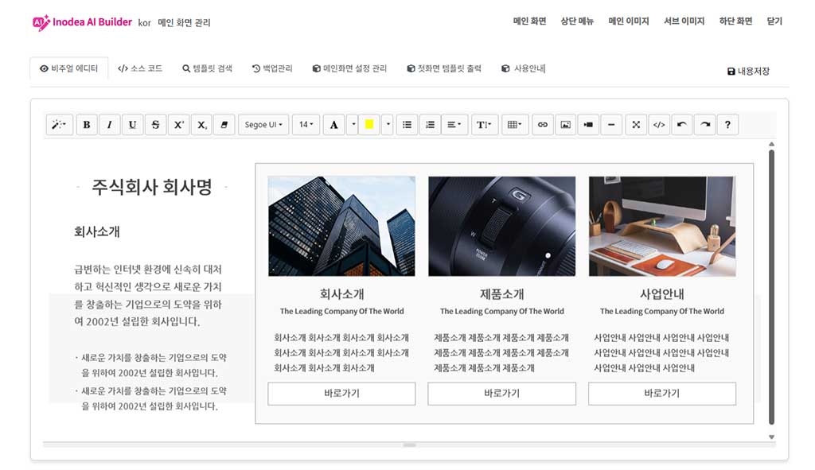Toggle code view in the toolbar
Viewport: 815px width, 470px height.
coord(658,125)
